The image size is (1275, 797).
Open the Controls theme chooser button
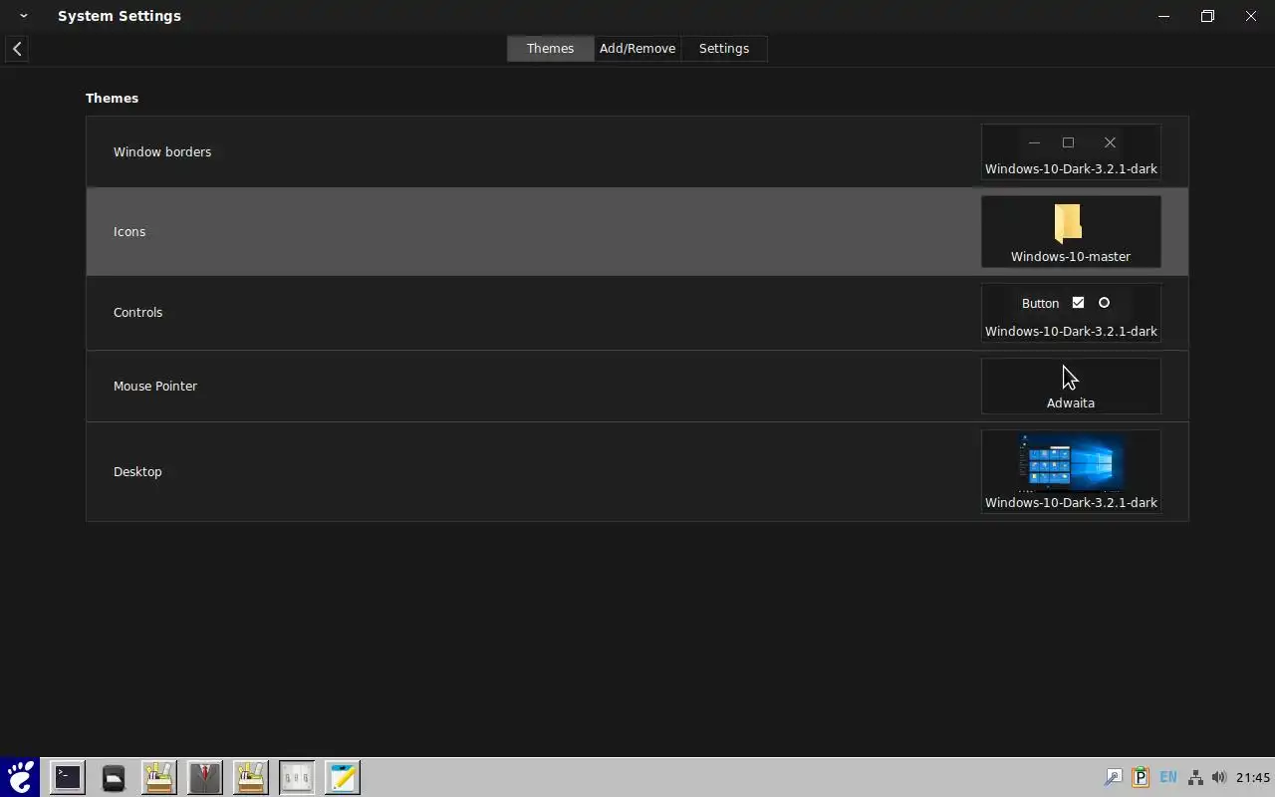pyautogui.click(x=1071, y=313)
